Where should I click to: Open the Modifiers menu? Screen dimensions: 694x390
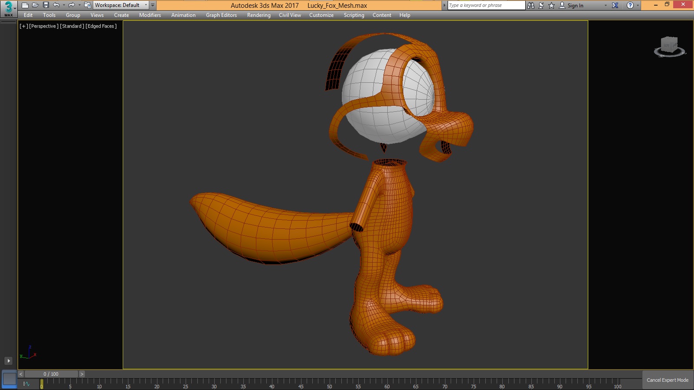click(x=150, y=15)
